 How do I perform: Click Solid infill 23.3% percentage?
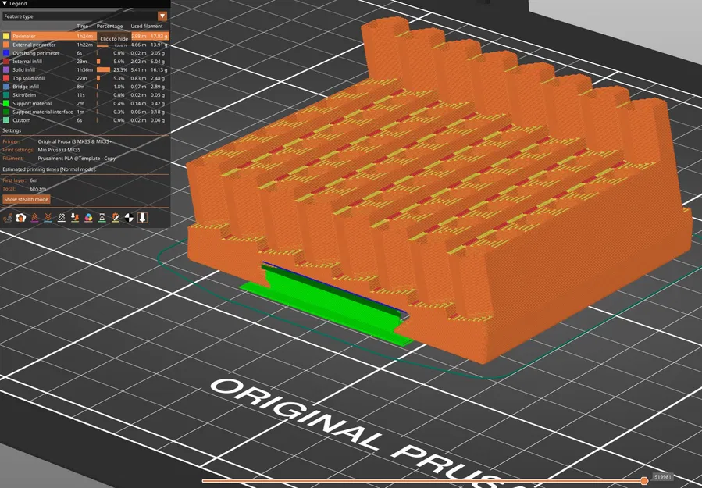120,69
